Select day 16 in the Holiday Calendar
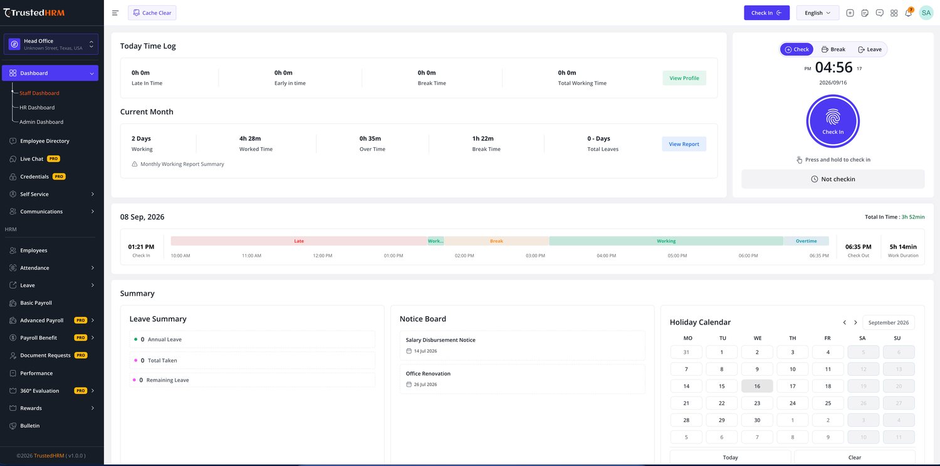Screen dimensions: 940x466 pos(757,386)
